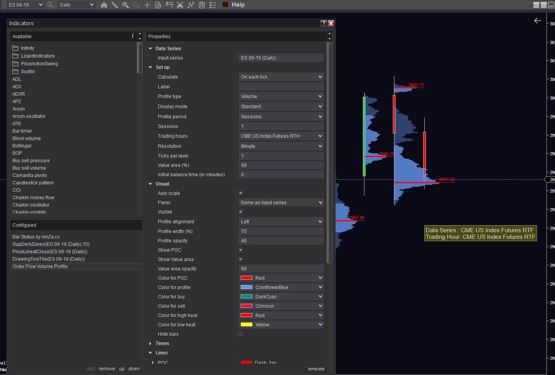
Task: Click the template link
Action: click(316, 369)
